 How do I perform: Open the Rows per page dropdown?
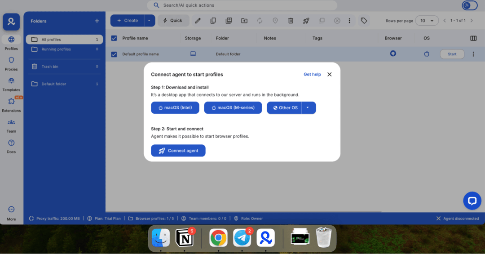(x=427, y=21)
